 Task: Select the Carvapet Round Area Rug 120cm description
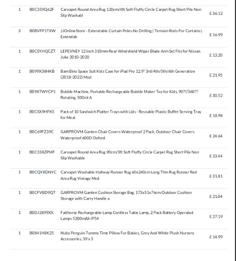[x=131, y=12]
